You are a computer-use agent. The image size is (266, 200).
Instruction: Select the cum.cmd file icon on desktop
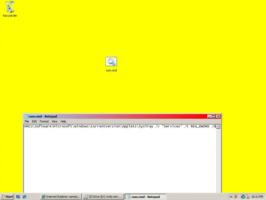pyautogui.click(x=111, y=64)
